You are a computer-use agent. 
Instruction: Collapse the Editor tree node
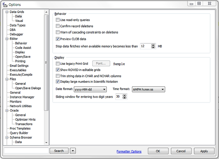7,39
